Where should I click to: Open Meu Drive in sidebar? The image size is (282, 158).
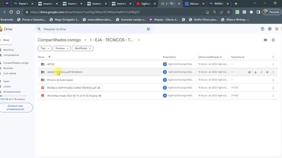[x=9, y=50]
